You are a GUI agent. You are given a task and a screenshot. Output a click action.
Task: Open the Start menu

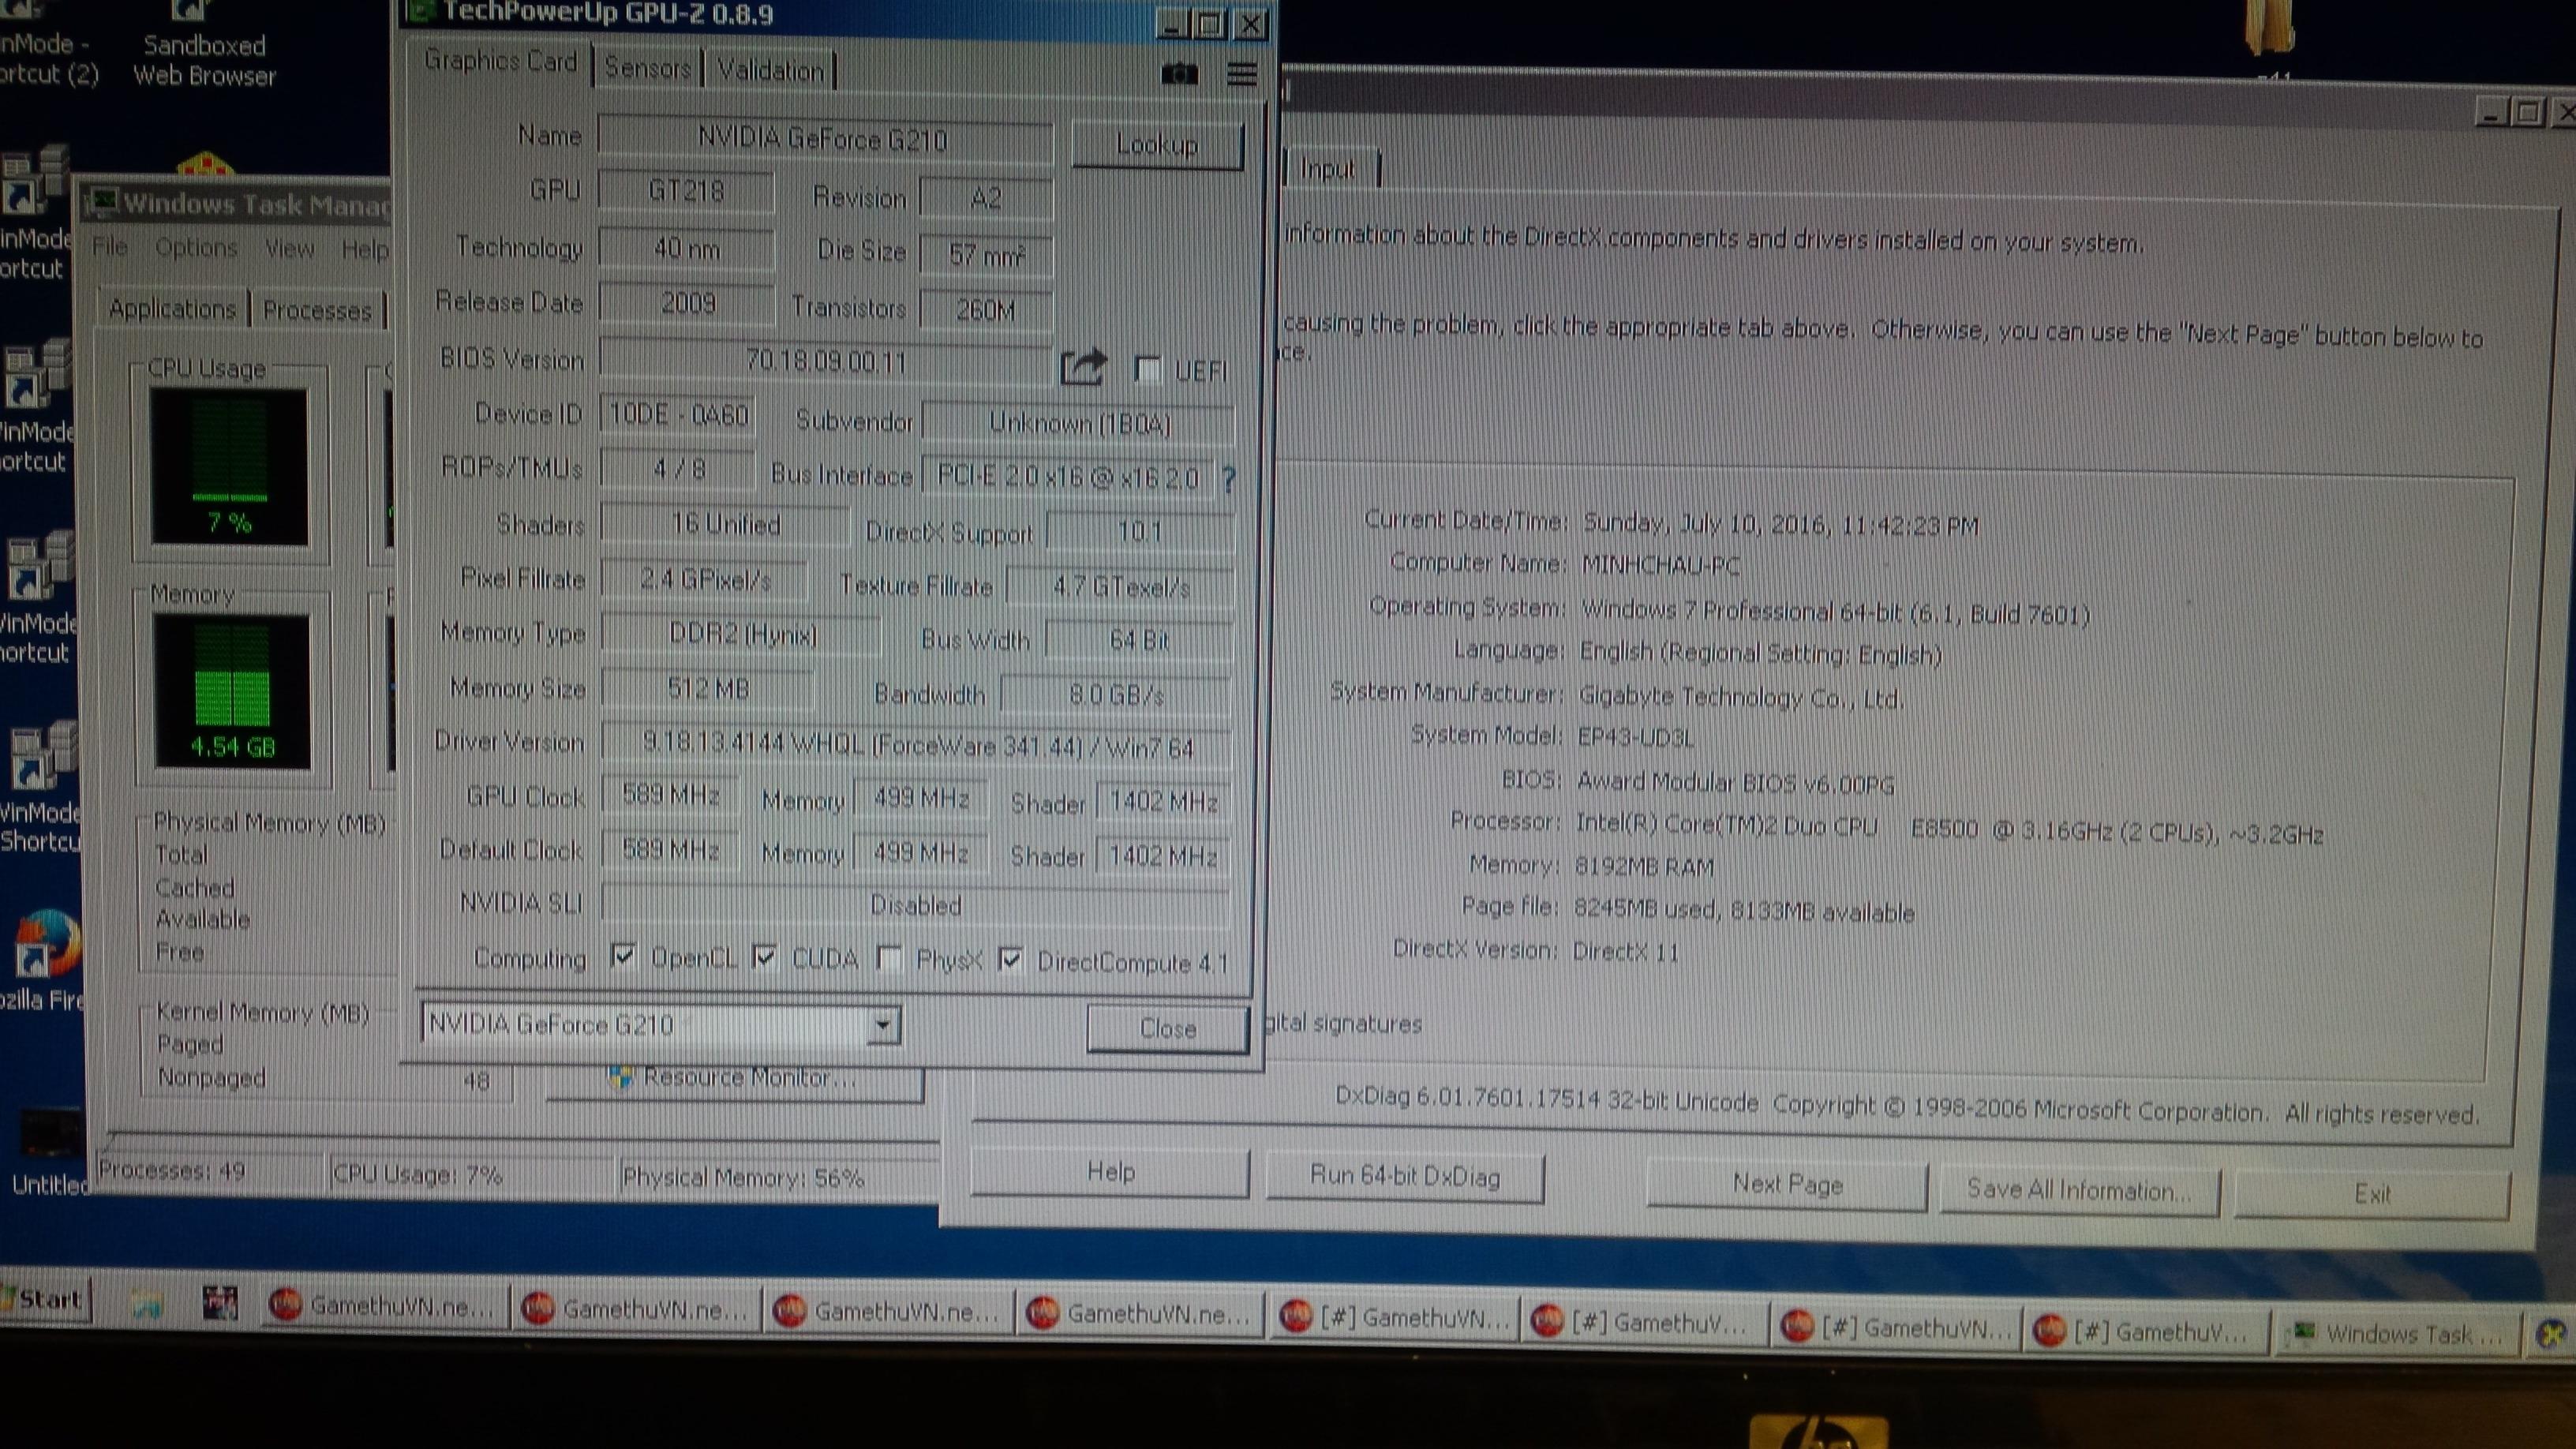click(45, 1299)
